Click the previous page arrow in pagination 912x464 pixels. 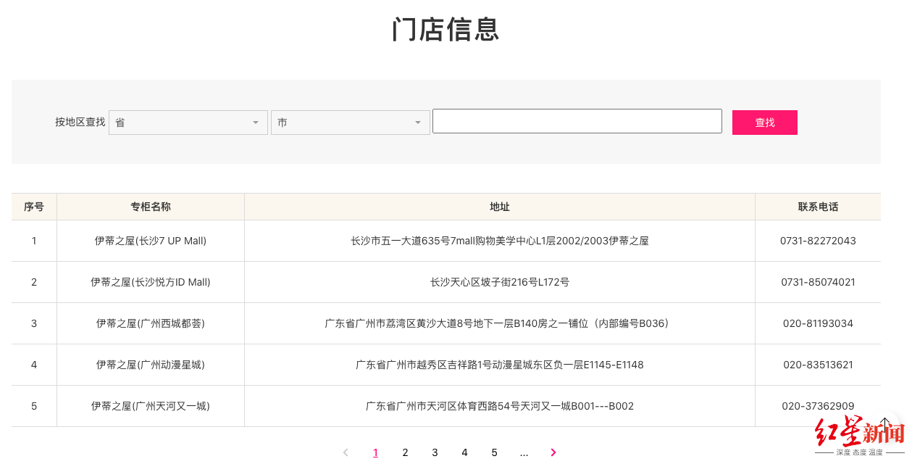click(x=346, y=452)
